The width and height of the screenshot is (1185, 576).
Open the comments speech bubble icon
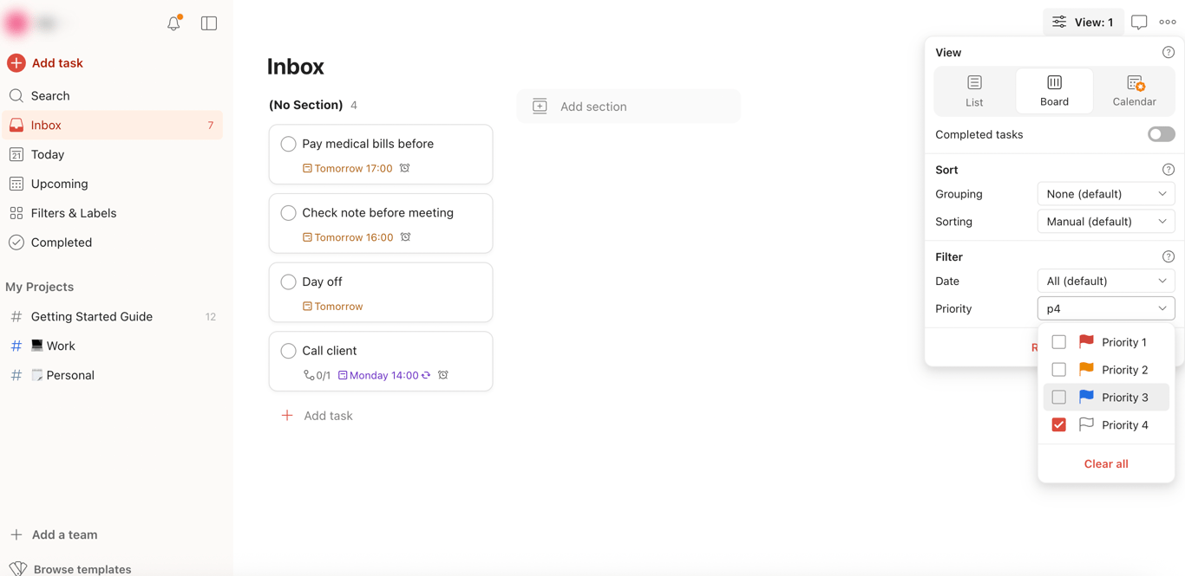(x=1139, y=23)
